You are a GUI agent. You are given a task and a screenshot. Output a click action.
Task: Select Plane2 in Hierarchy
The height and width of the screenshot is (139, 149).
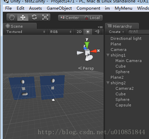click(117, 77)
